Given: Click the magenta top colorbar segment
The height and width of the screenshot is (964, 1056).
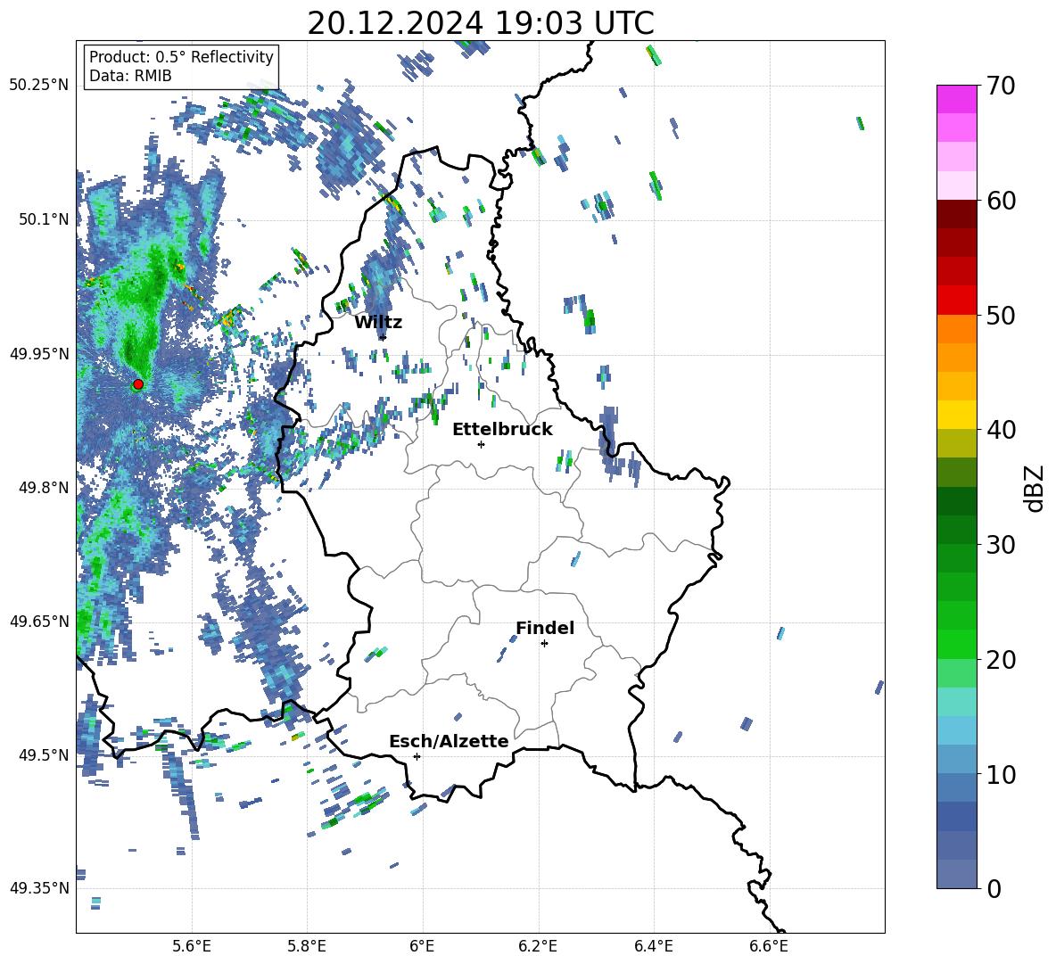Looking at the screenshot, I should click(x=956, y=99).
